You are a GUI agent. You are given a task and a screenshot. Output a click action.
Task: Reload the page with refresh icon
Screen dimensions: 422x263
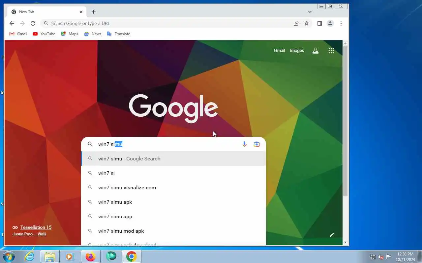coord(33,23)
